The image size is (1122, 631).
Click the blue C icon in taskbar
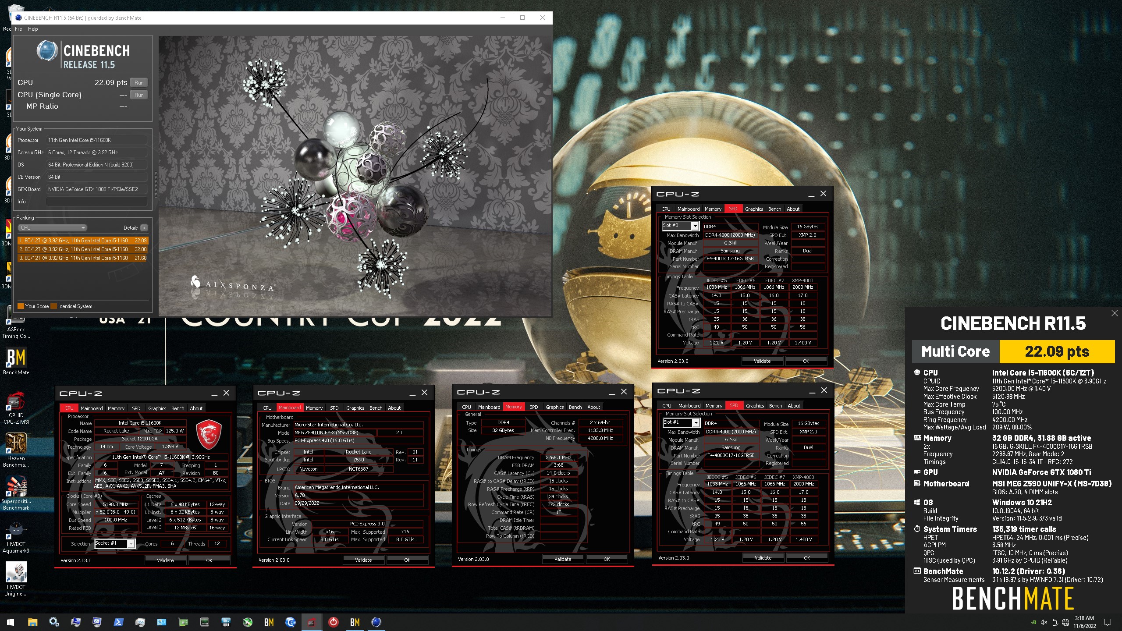point(290,622)
